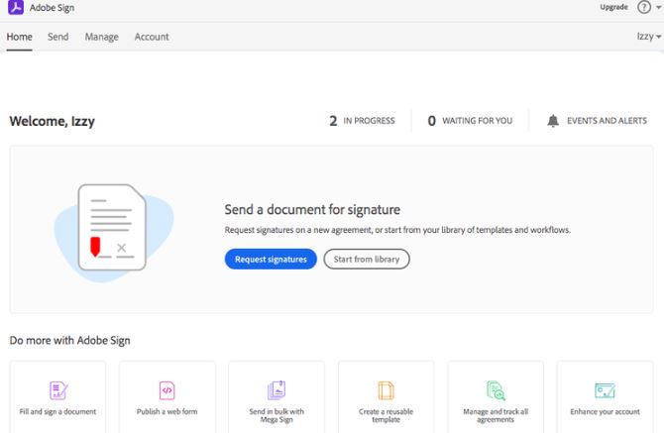The width and height of the screenshot is (664, 433).
Task: Click the 'Send in bulk with Mega Sign' label
Action: click(277, 415)
